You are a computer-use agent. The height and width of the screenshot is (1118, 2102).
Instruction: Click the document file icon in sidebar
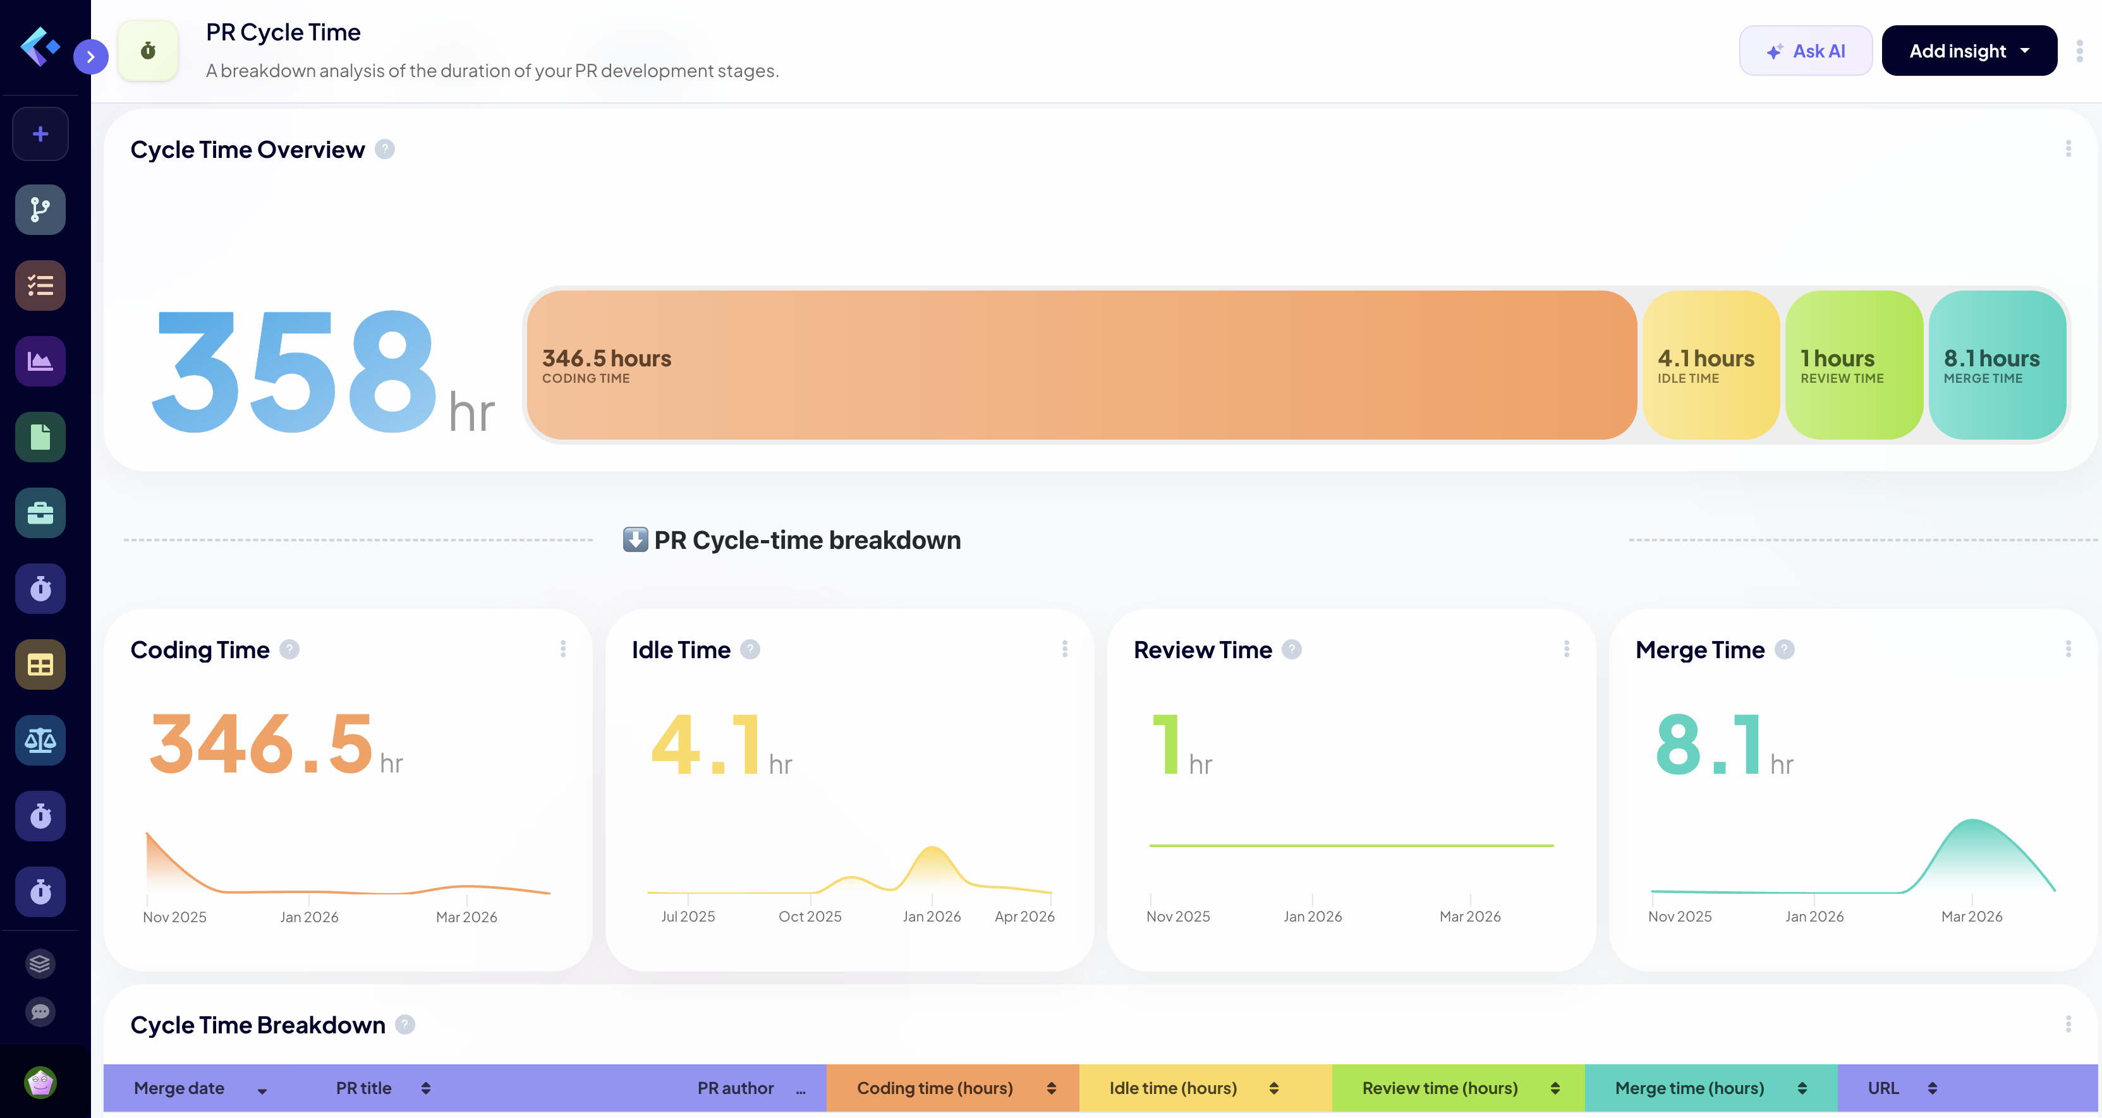40,437
